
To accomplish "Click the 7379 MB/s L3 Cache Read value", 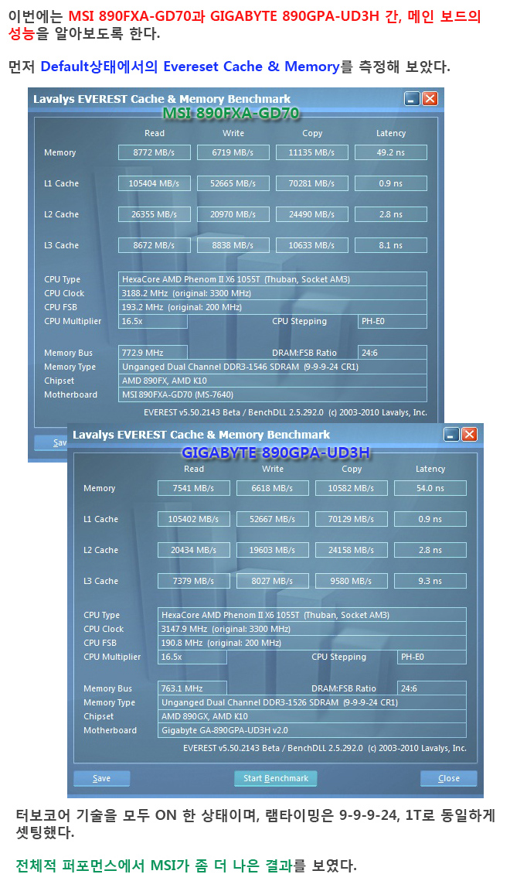I will [193, 581].
